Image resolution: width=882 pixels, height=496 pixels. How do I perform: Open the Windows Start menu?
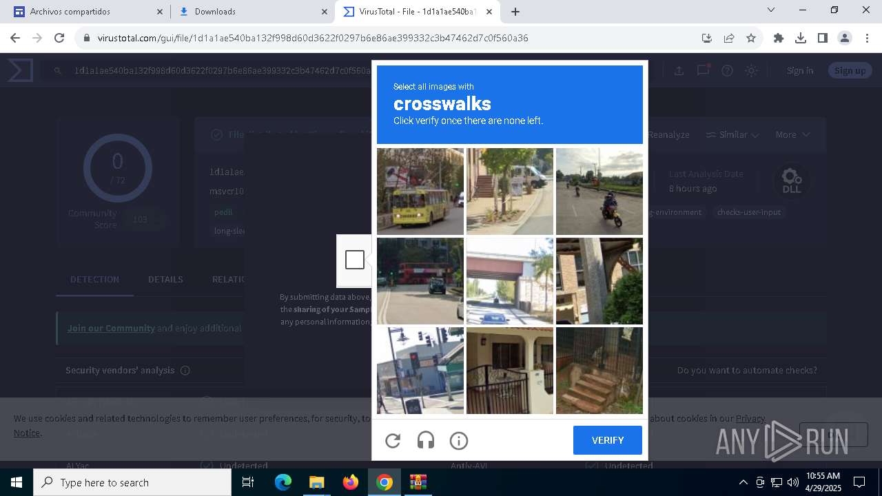[x=17, y=482]
